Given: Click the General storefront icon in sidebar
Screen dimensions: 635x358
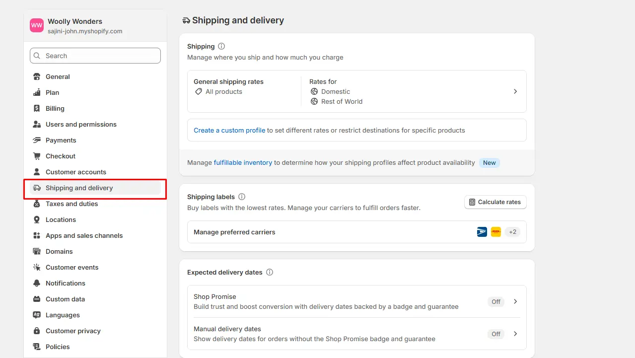Looking at the screenshot, I should (37, 76).
